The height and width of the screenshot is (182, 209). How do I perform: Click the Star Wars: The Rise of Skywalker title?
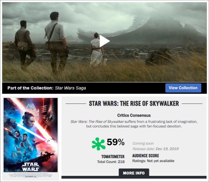(134, 104)
